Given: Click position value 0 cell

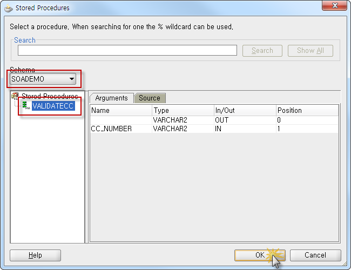Looking at the screenshot, I should 307,120.
